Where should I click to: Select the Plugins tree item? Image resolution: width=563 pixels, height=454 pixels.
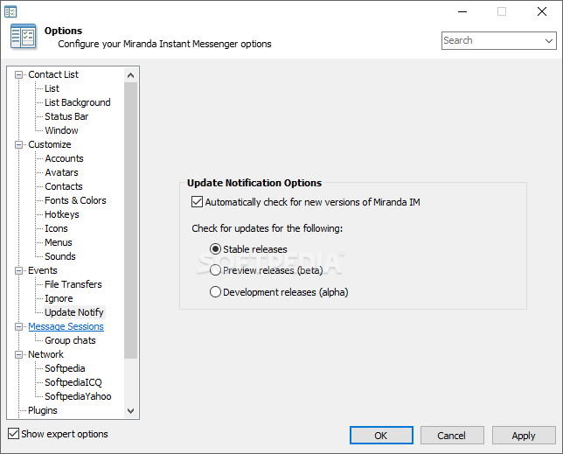(42, 410)
